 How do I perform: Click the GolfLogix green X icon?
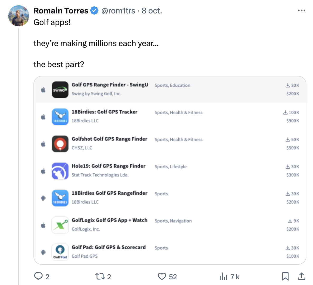point(60,225)
